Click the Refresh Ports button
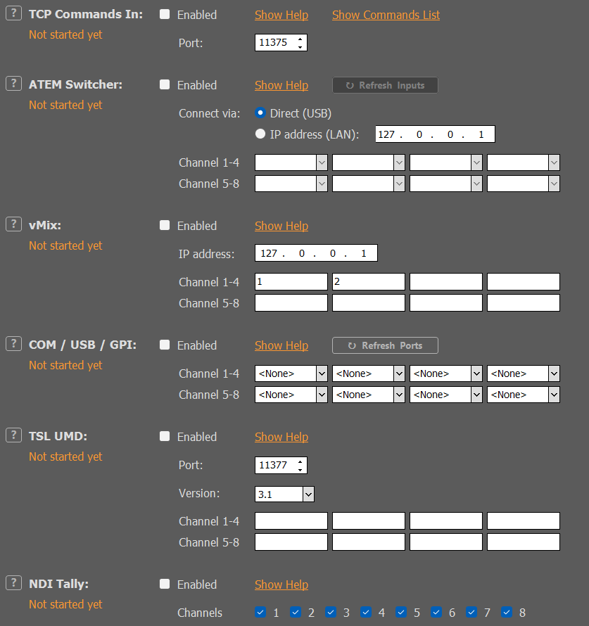 (x=385, y=345)
